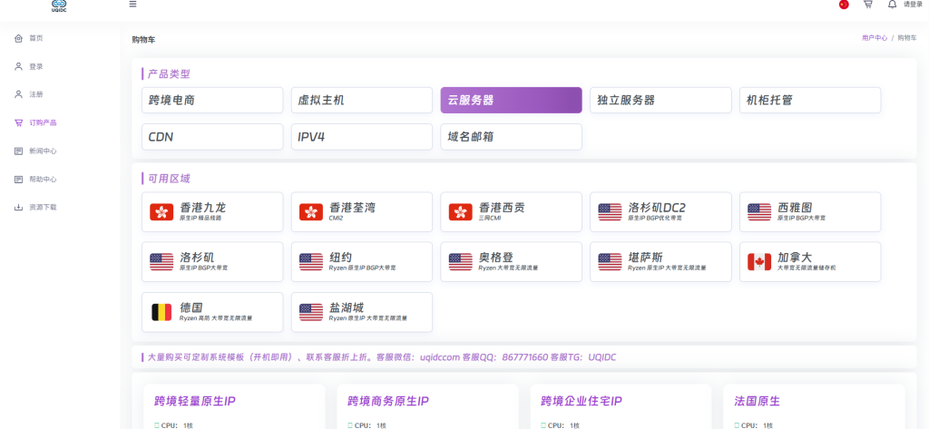Open the 跨境轻量原生IP plan card
This screenshot has height=429, width=929.
(235, 406)
